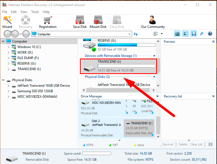
Task: Expand TRANSCEND (I:) tree node
Action: coord(9,69)
